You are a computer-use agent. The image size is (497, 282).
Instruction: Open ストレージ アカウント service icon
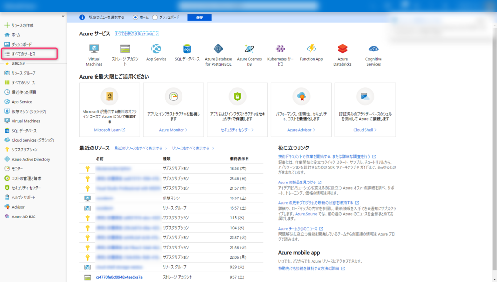[x=125, y=49]
